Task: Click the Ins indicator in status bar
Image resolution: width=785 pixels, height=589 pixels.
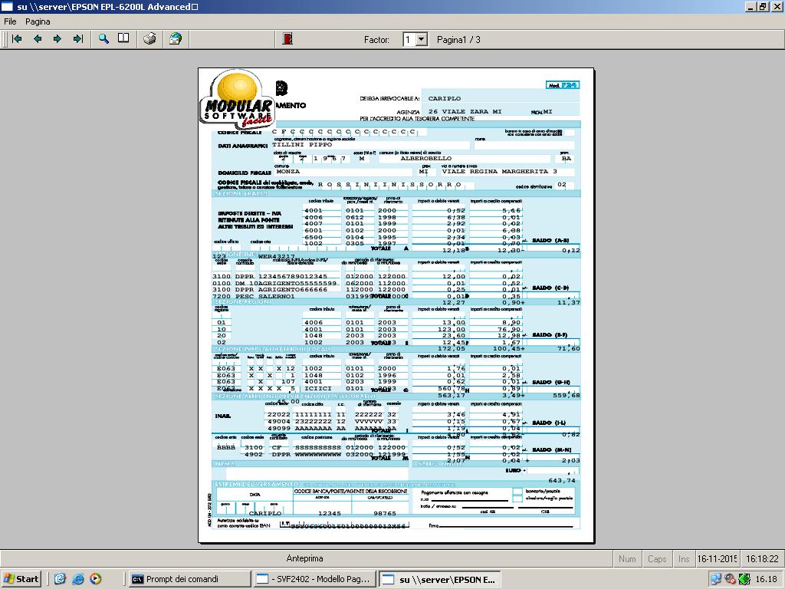Action: [x=683, y=558]
